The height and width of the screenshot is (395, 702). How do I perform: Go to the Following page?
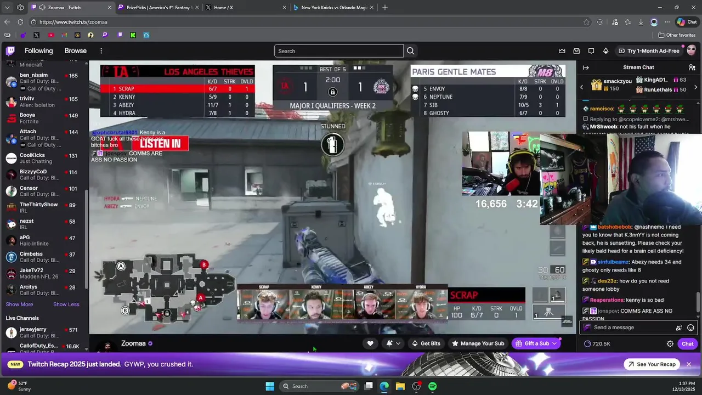point(38,51)
